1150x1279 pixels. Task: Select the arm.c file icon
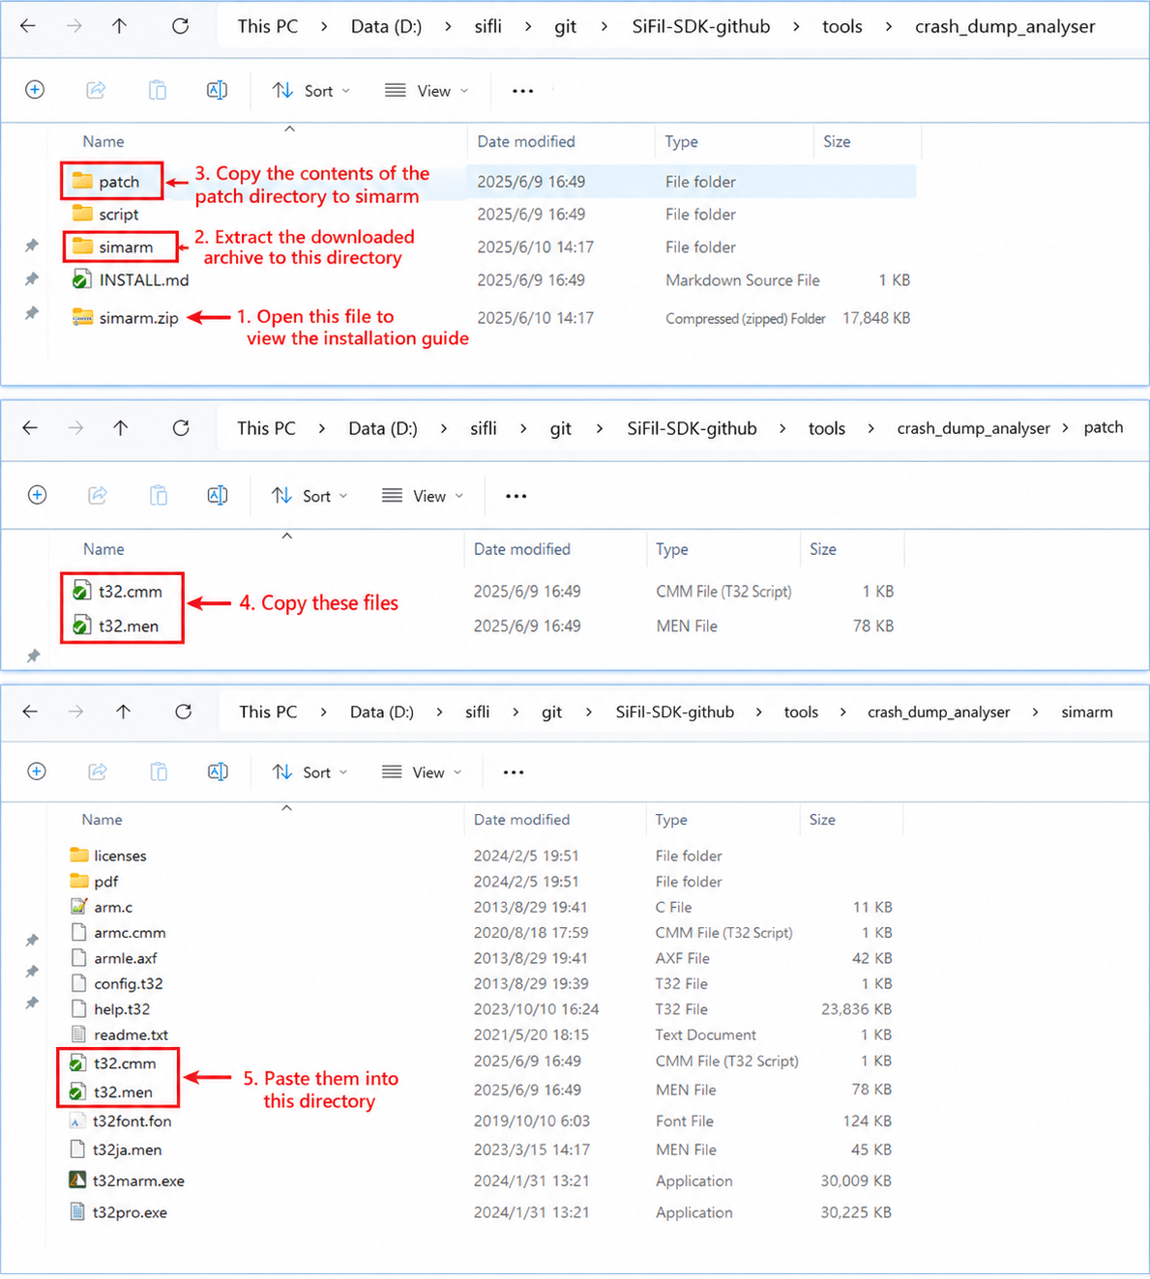[78, 907]
